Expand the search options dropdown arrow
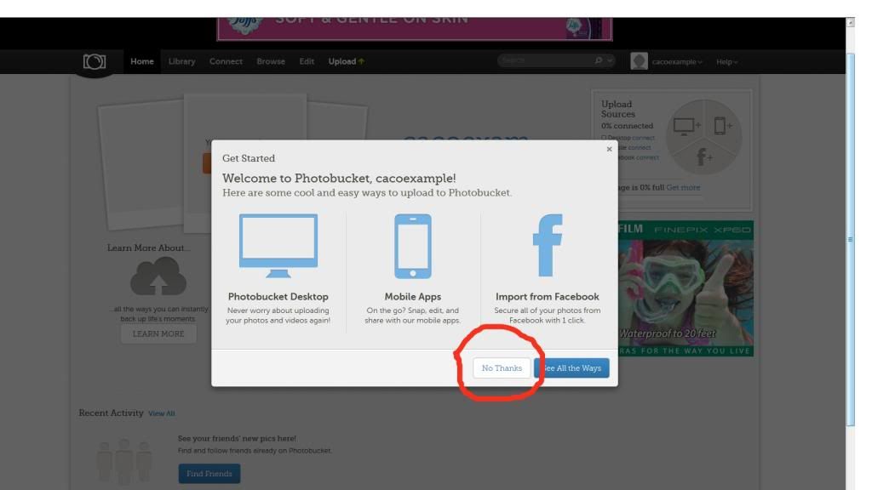Screen dimensions: 872x490 click(610, 60)
